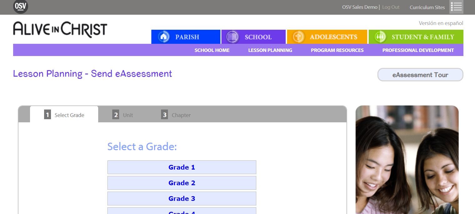Click the OSV Sales Demo user name

[x=360, y=7]
